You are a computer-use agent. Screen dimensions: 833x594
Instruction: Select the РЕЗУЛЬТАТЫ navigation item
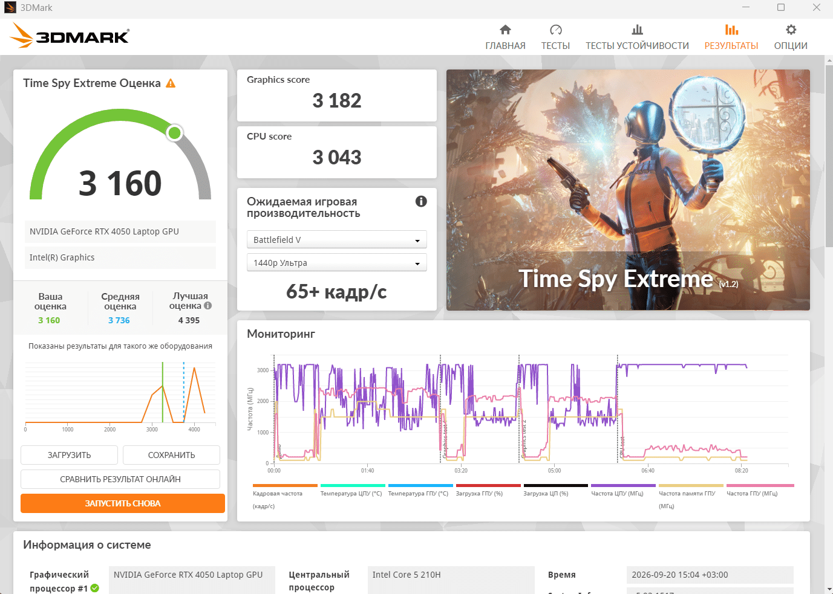(x=731, y=37)
